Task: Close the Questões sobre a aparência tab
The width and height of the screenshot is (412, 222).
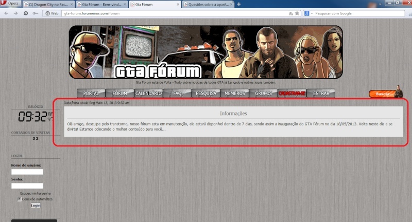Action: click(x=231, y=5)
